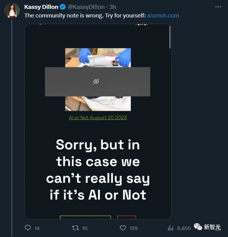Click the WeChat logo watermark
The image size is (228, 237).
[x=199, y=227]
